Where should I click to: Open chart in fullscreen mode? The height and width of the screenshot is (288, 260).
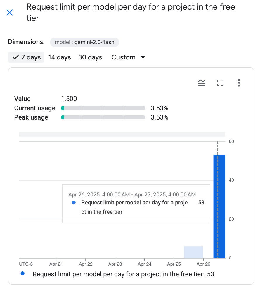pyautogui.click(x=220, y=83)
